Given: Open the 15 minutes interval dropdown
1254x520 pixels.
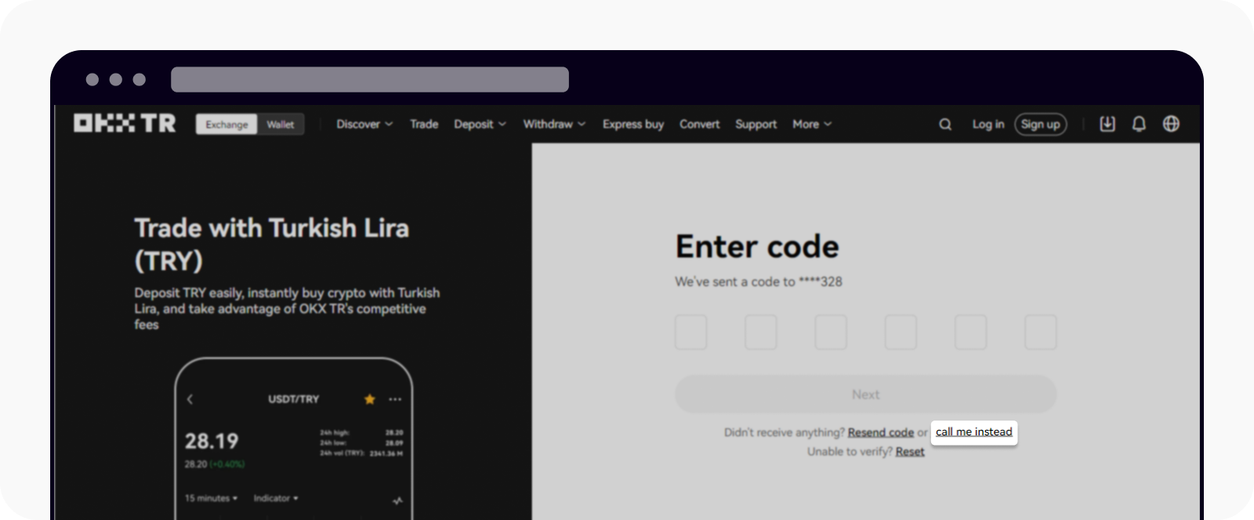Looking at the screenshot, I should coord(211,498).
